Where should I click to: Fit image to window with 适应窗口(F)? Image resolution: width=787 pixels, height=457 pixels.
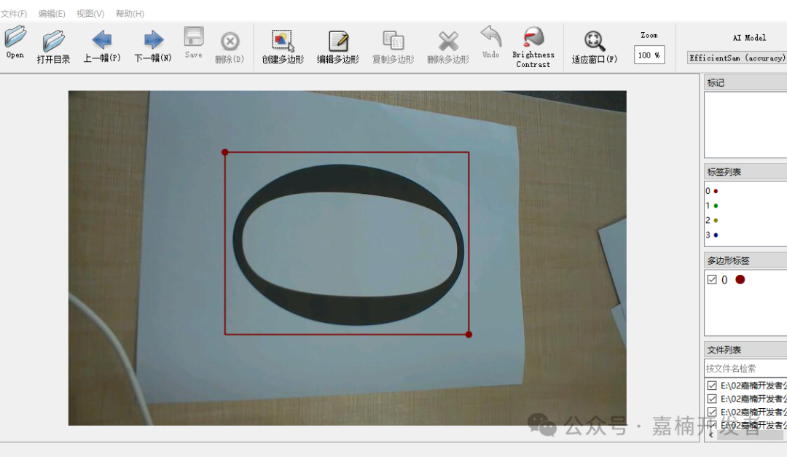594,47
